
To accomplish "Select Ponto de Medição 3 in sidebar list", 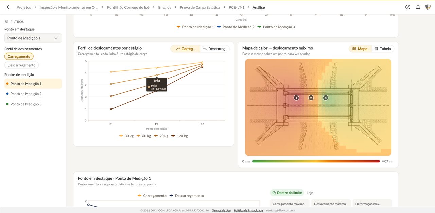I will pos(33,104).
